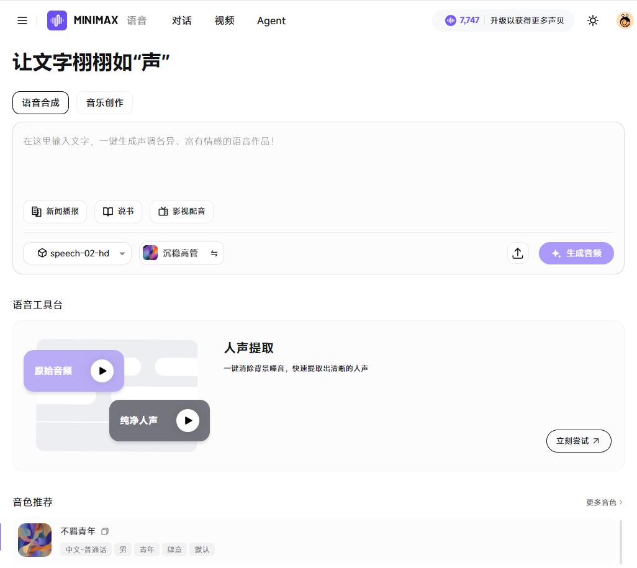The image size is (637, 568).
Task: Click the voice list scrollbar
Action: (620, 543)
